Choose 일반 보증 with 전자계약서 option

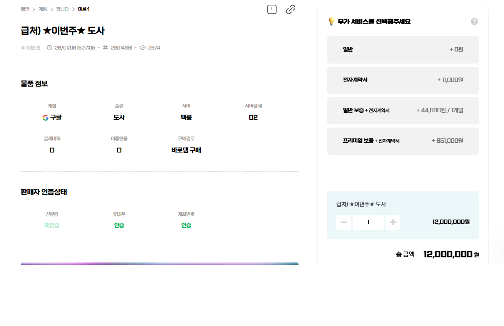click(x=403, y=110)
